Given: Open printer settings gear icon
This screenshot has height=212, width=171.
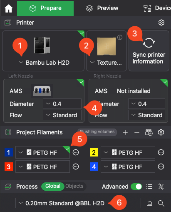Looking at the screenshot, I should point(161,23).
